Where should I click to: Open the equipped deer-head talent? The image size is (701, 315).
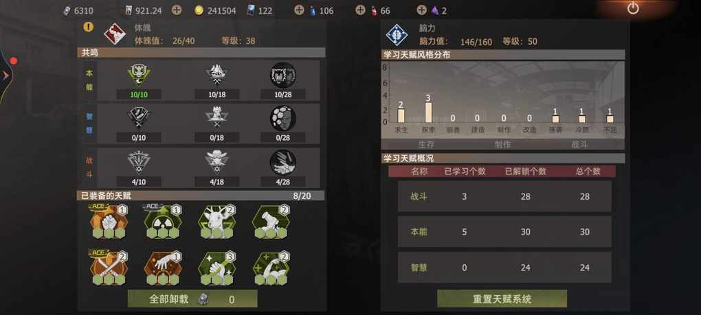pyautogui.click(x=216, y=222)
